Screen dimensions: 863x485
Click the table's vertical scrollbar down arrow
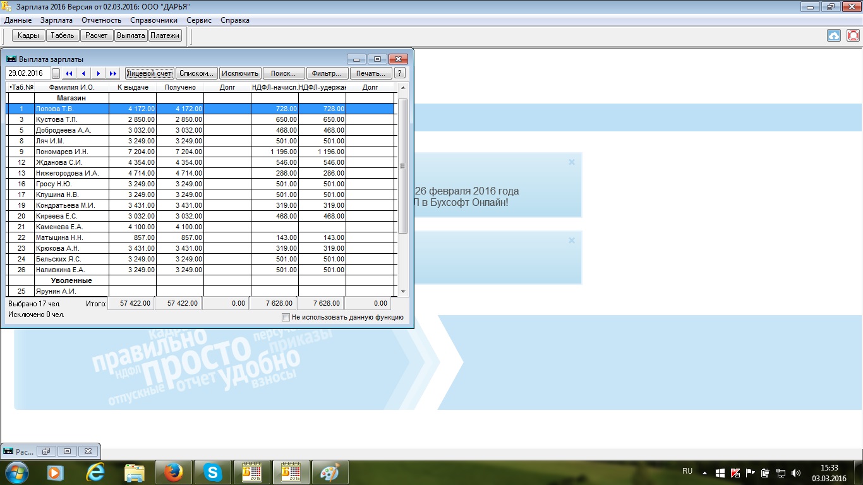403,292
